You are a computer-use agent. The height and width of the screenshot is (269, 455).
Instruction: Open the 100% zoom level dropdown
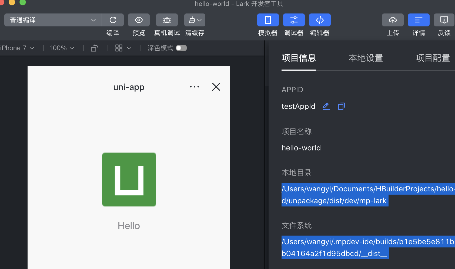(x=62, y=48)
